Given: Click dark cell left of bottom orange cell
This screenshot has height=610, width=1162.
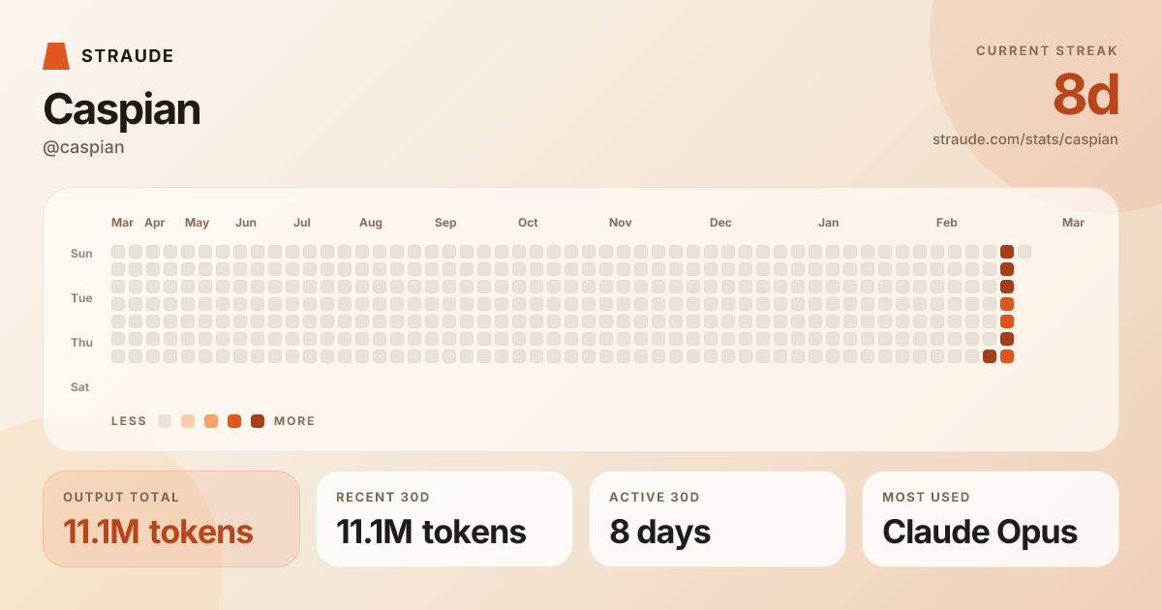Looking at the screenshot, I should [990, 356].
